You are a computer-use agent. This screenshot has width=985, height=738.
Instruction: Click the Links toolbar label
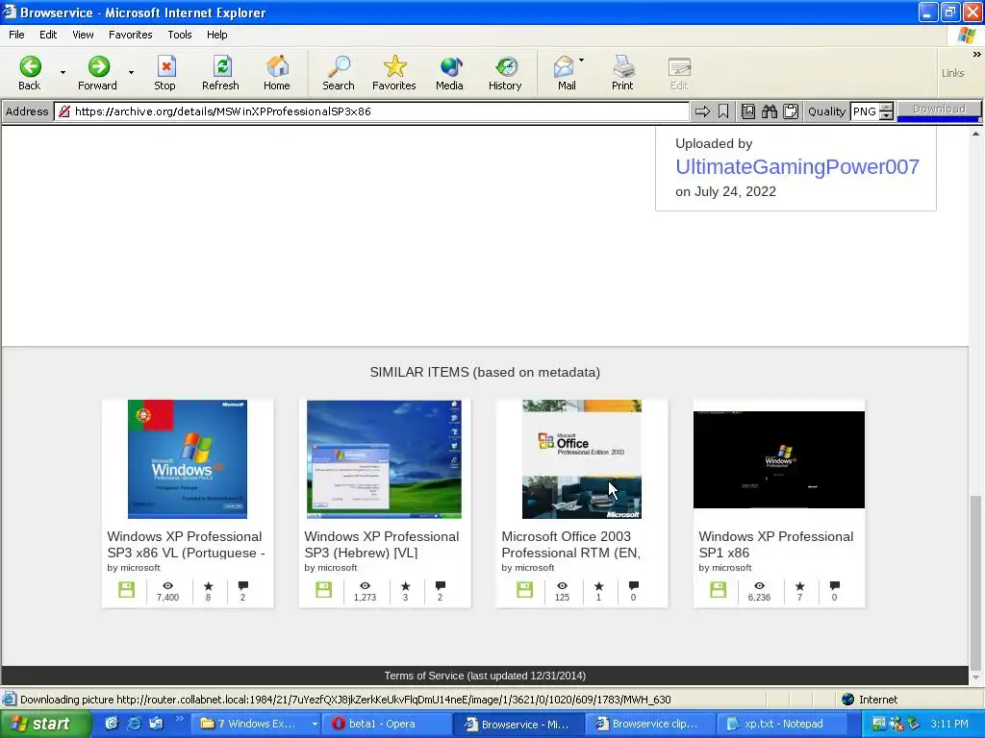click(x=952, y=73)
